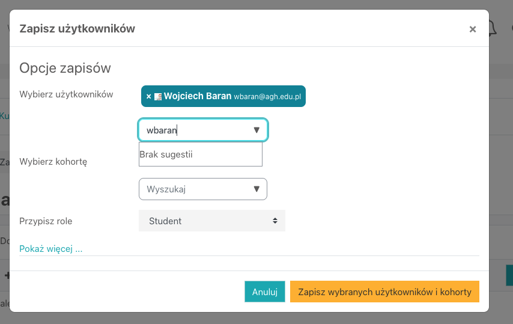Click the Opcje zapisów section heading
The image size is (513, 324).
click(x=65, y=68)
